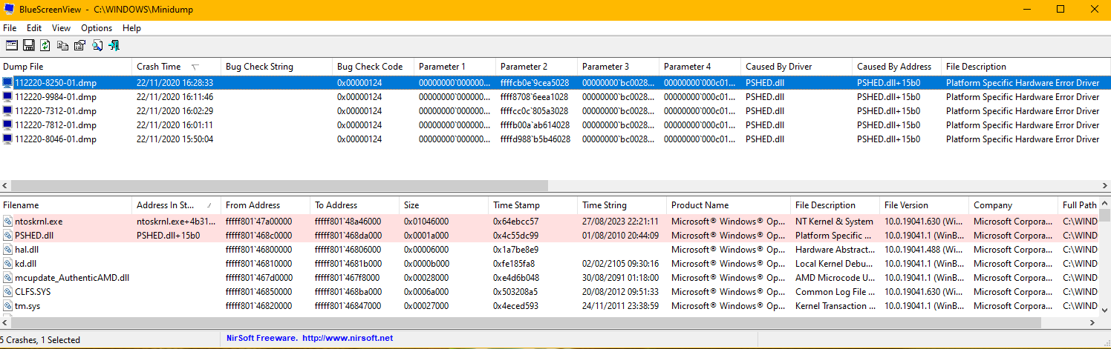Sort by Dump File column header

pyautogui.click(x=66, y=67)
